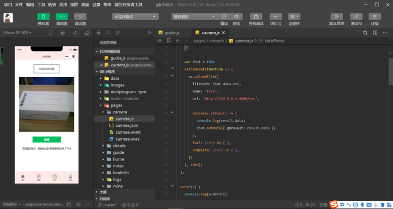Open the 文件 menu
393x209 pixels.
19,5
